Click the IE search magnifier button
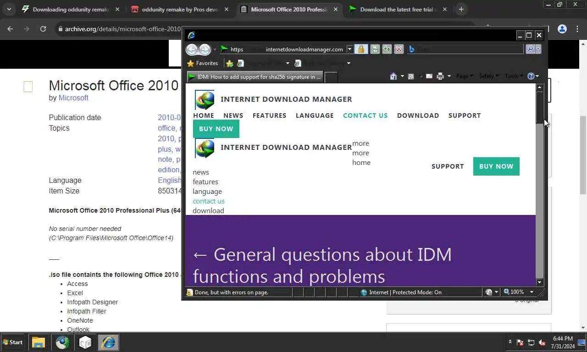Image resolution: width=587 pixels, height=352 pixels. [530, 49]
